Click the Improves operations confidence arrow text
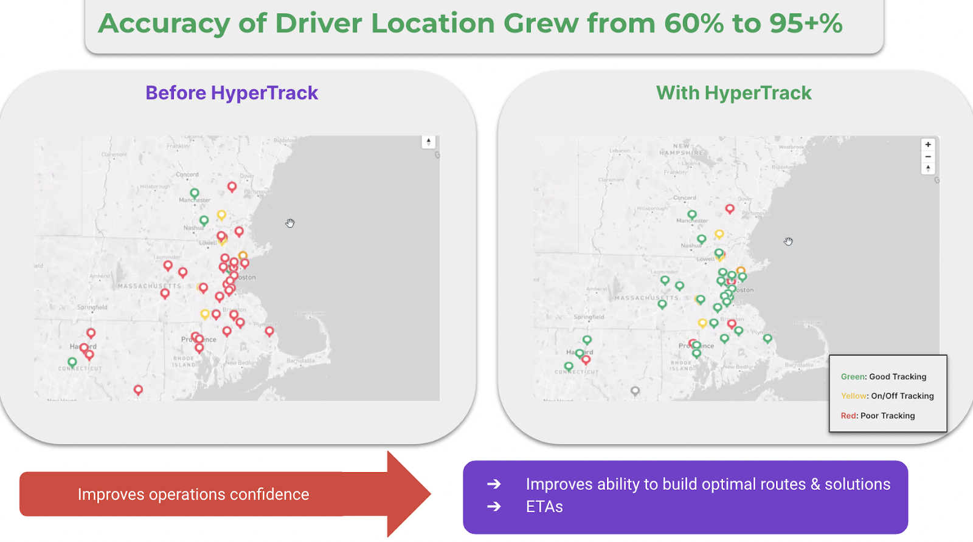Screen dimensions: 973x542 [x=193, y=495]
